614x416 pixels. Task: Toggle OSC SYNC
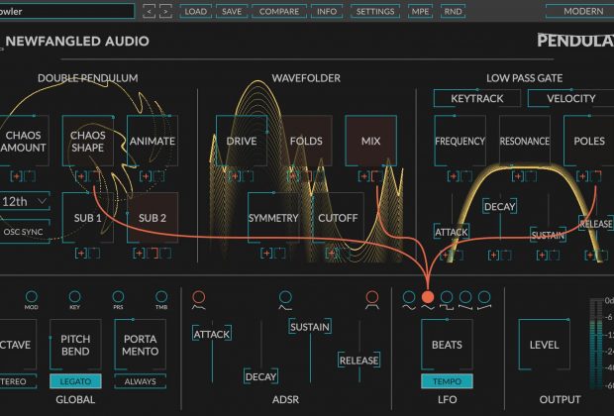pos(25,232)
